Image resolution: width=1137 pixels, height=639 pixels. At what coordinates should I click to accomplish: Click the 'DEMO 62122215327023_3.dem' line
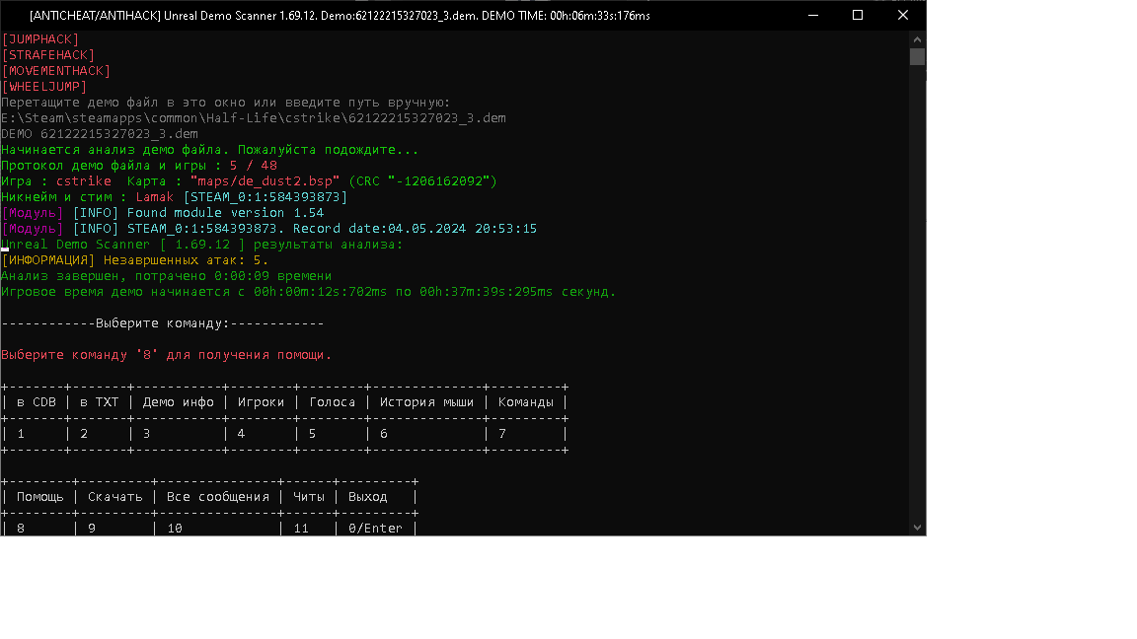100,134
